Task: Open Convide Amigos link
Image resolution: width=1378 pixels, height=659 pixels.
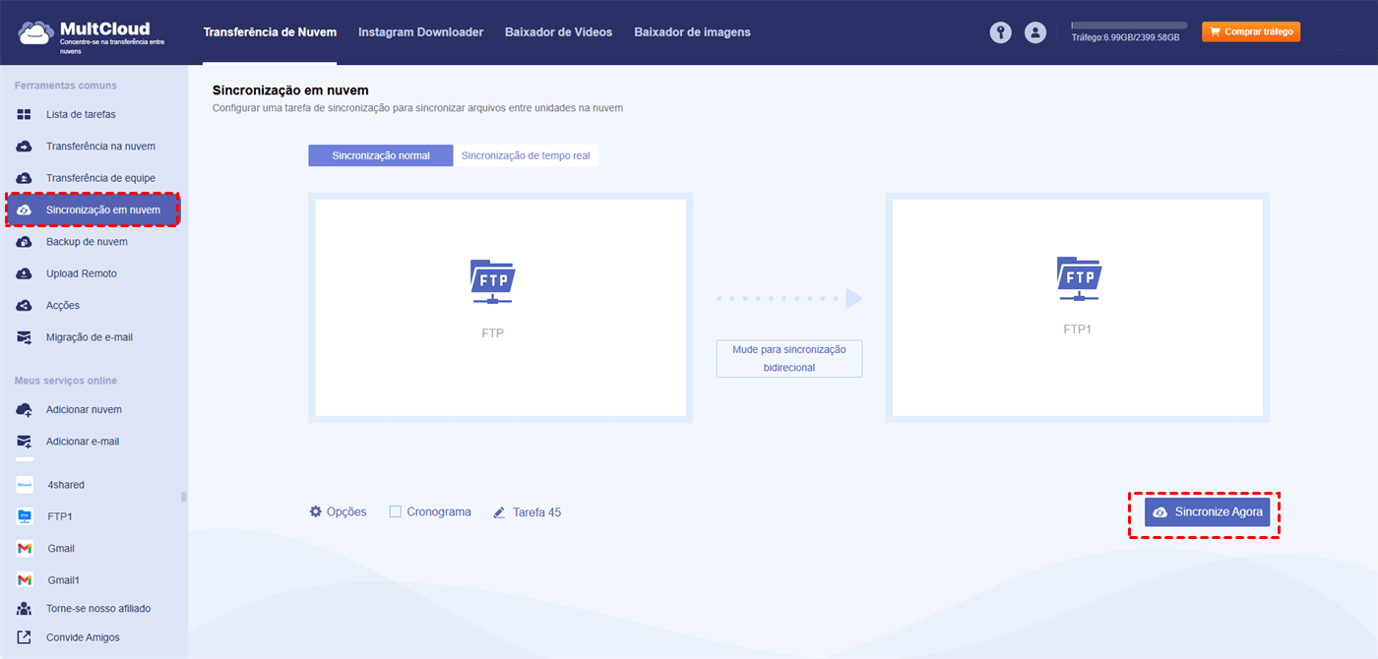Action: (83, 637)
